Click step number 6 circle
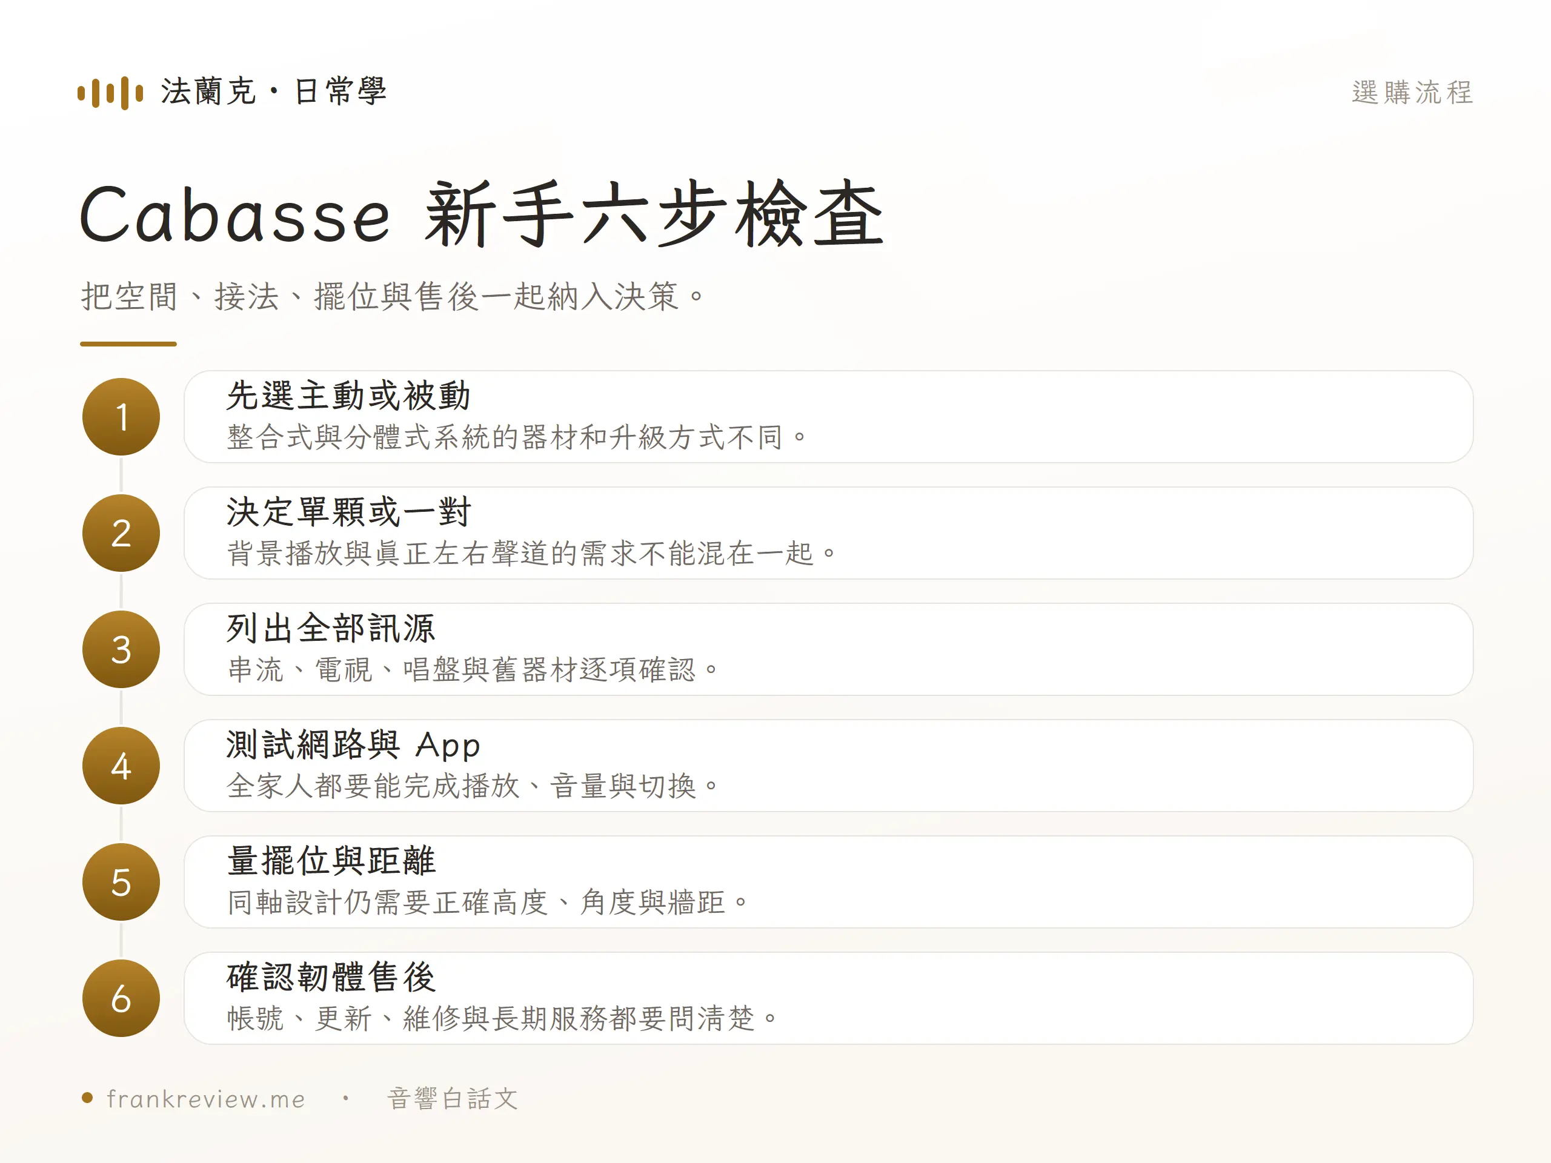Image resolution: width=1551 pixels, height=1163 pixels. pyautogui.click(x=121, y=999)
